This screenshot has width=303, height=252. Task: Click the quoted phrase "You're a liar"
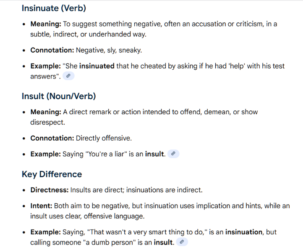point(106,154)
